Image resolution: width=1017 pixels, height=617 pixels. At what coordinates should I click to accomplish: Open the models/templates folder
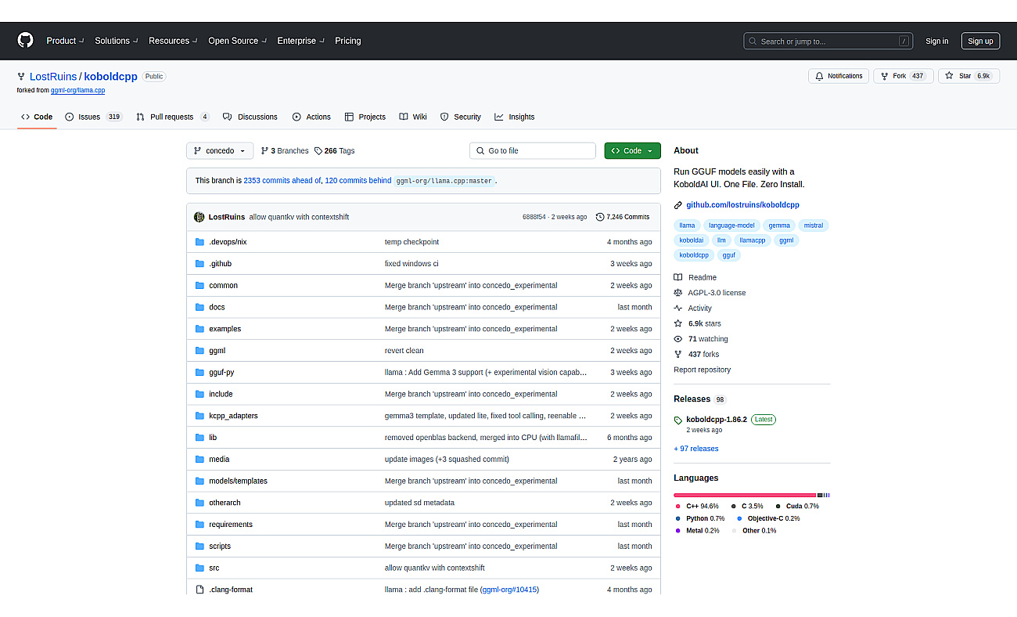click(238, 481)
